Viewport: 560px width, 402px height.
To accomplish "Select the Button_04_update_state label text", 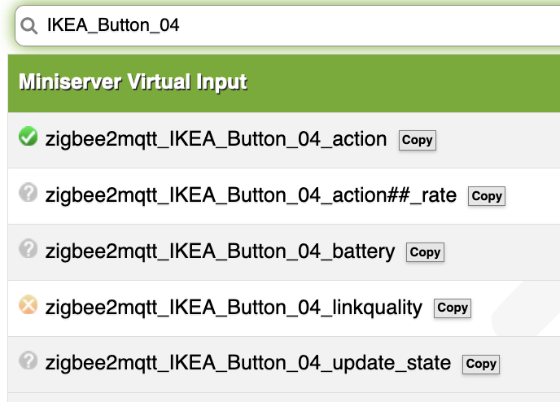I will pyautogui.click(x=248, y=363).
